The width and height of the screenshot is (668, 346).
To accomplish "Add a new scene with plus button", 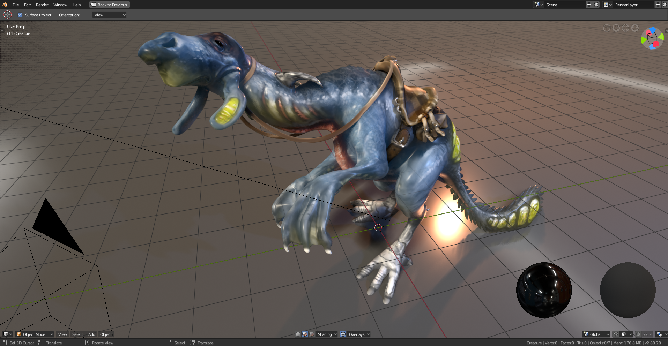I will pyautogui.click(x=589, y=5).
